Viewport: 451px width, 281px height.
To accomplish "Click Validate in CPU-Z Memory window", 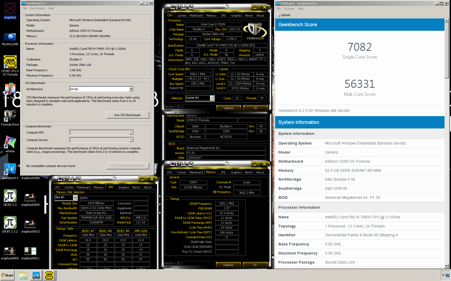I will tap(228, 265).
